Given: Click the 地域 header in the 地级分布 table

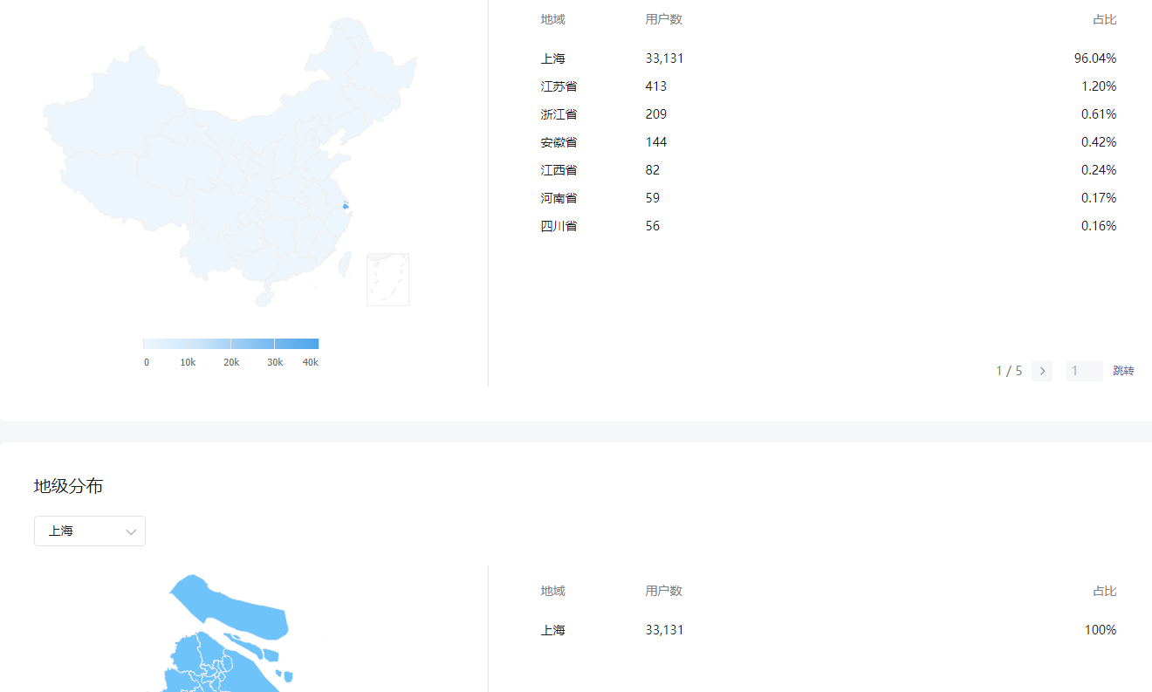Looking at the screenshot, I should coord(552,591).
